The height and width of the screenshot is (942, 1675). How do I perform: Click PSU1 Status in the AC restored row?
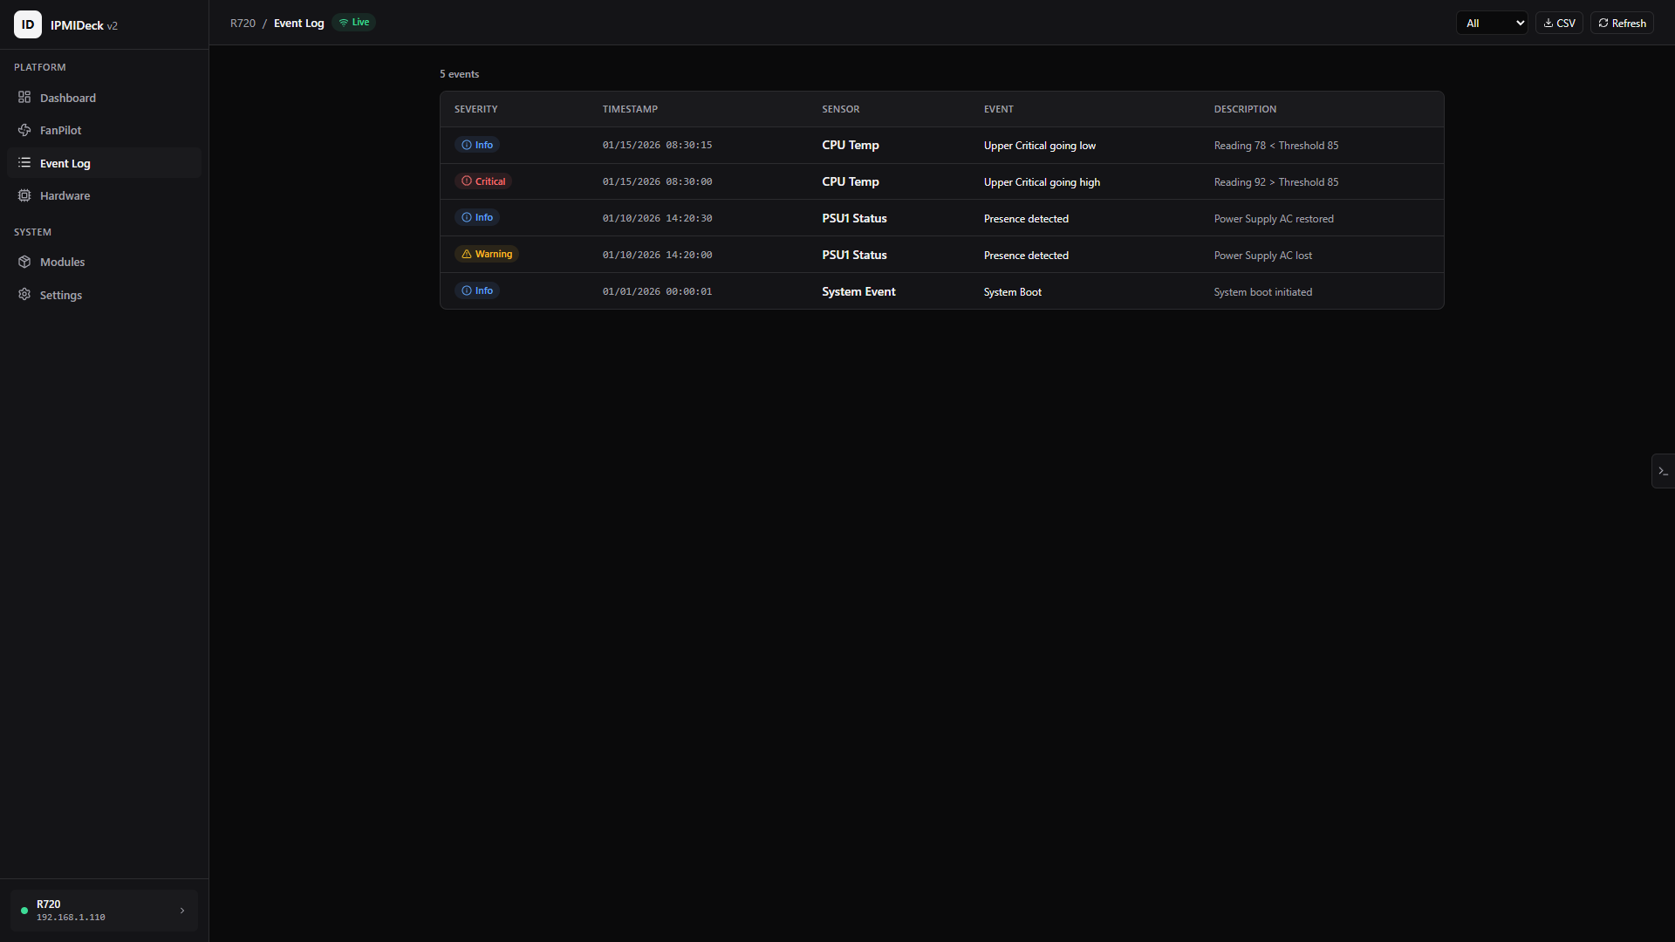pos(854,219)
